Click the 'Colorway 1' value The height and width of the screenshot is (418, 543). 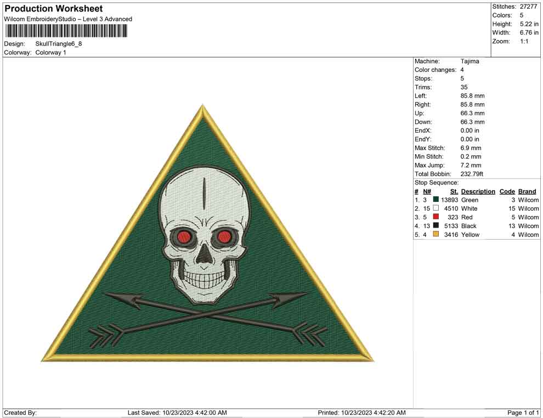click(x=50, y=53)
